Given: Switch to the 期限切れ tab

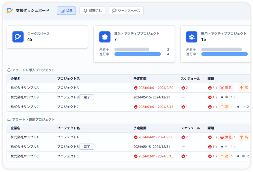Looking at the screenshot, I should coord(92,11).
